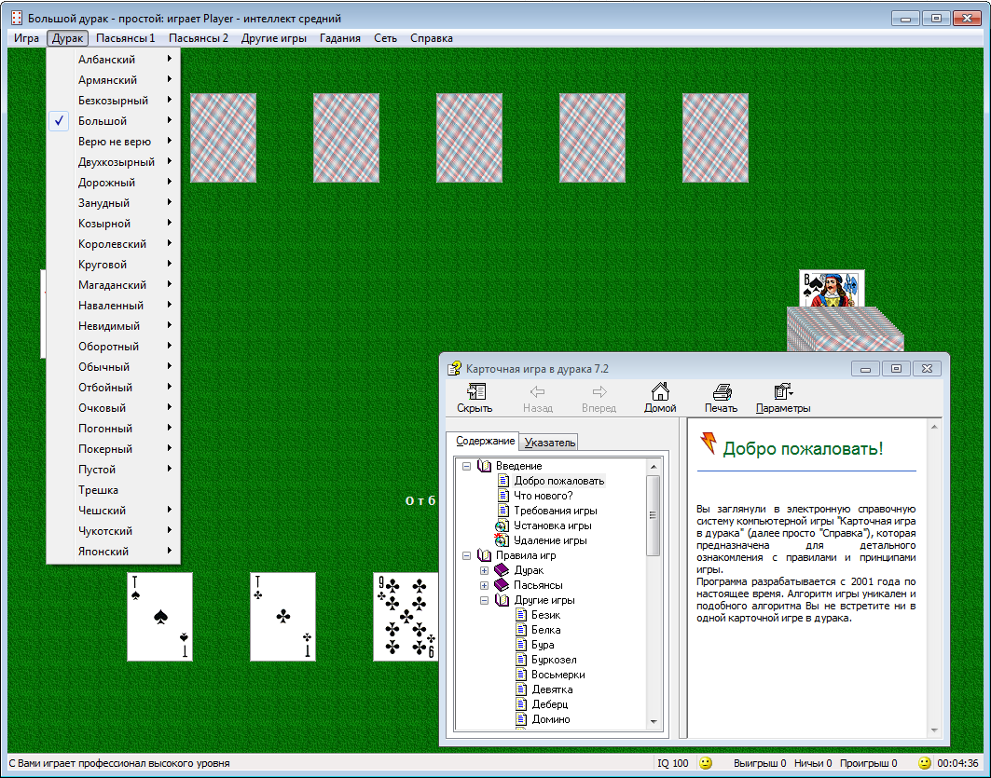This screenshot has width=991, height=778.
Task: Open the Королевский submenu arrow
Action: (170, 243)
